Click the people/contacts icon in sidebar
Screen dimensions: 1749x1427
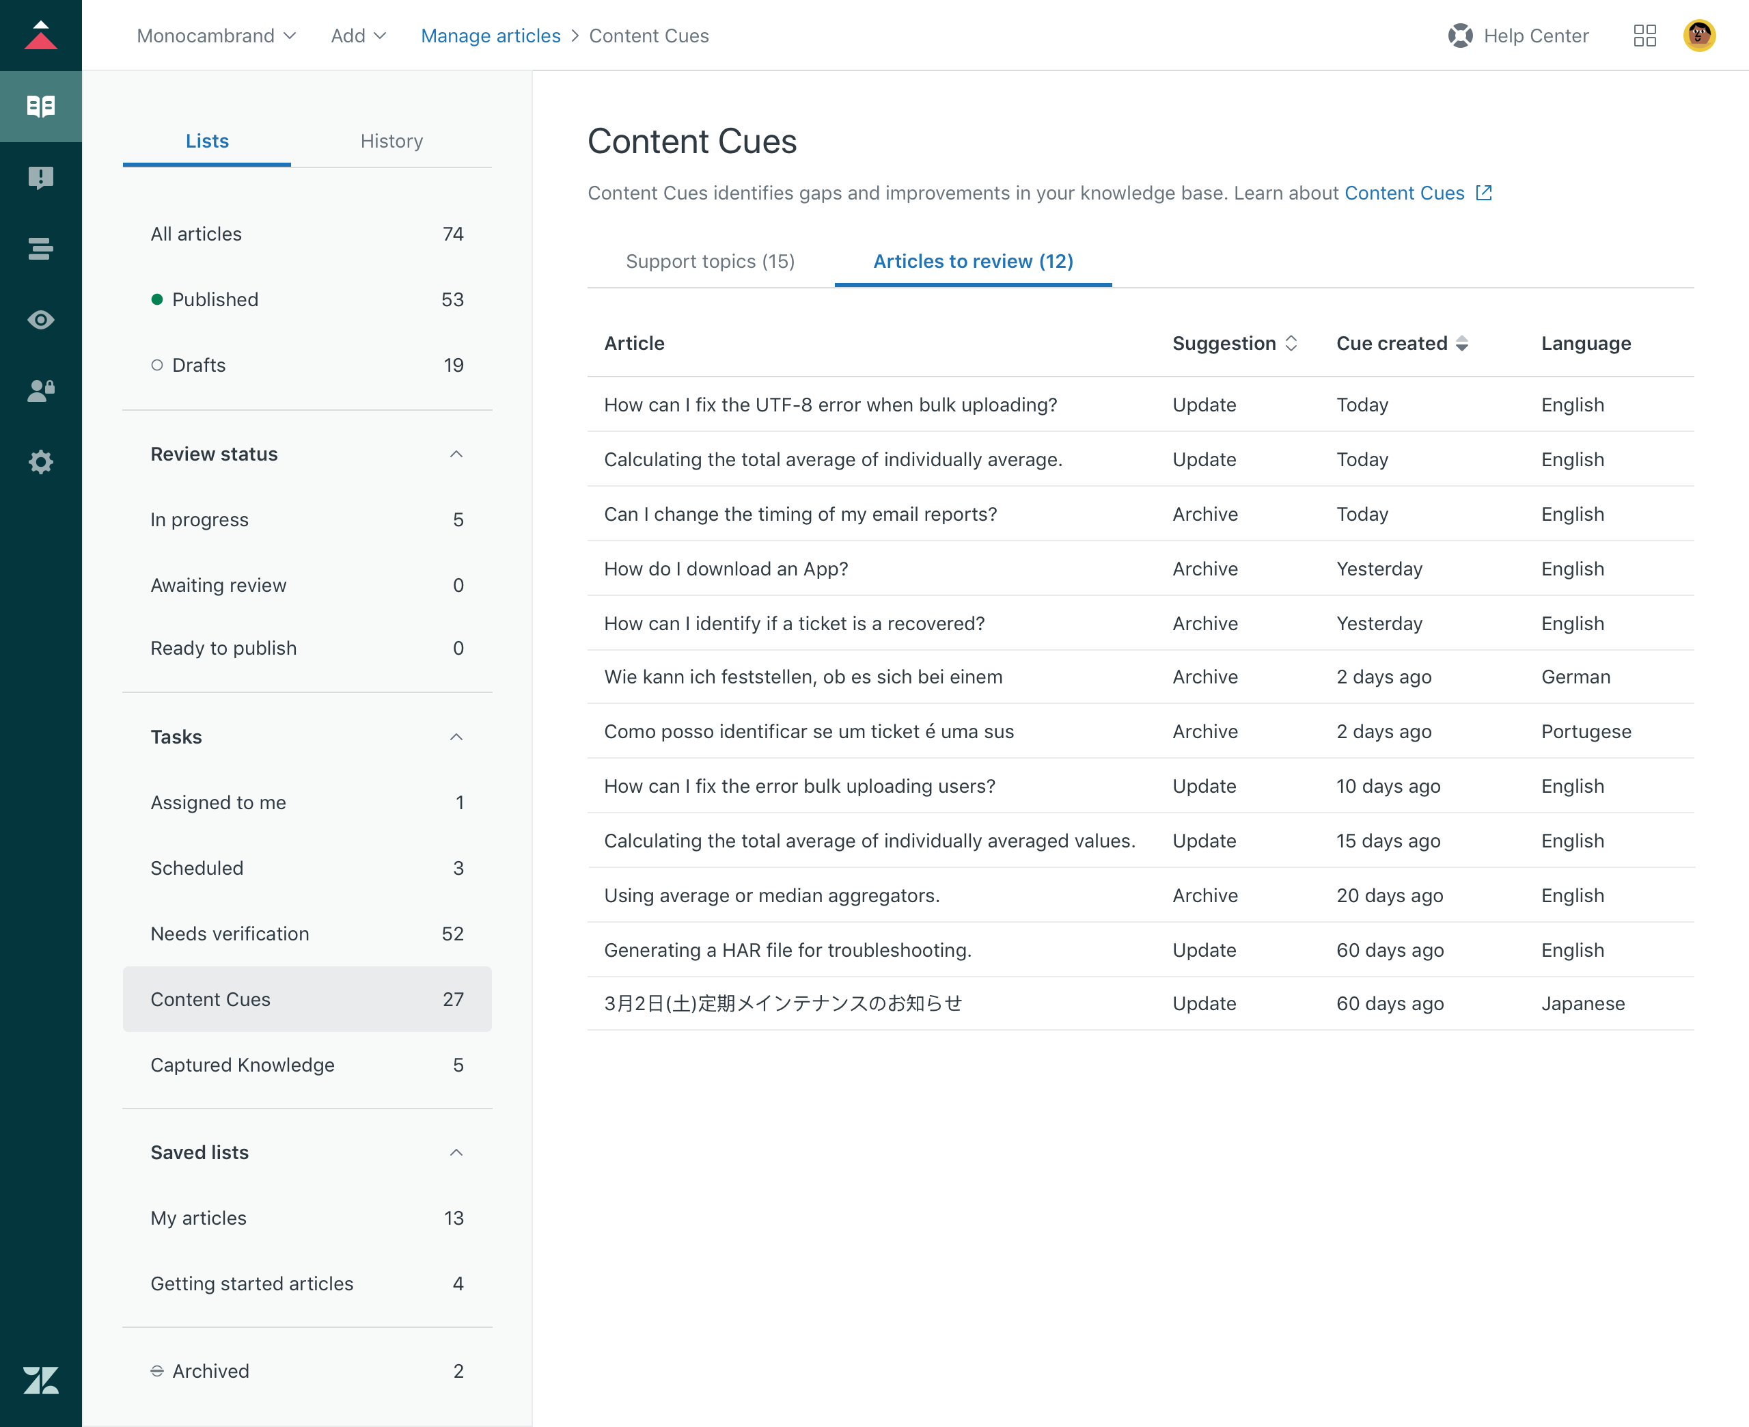pyautogui.click(x=41, y=390)
